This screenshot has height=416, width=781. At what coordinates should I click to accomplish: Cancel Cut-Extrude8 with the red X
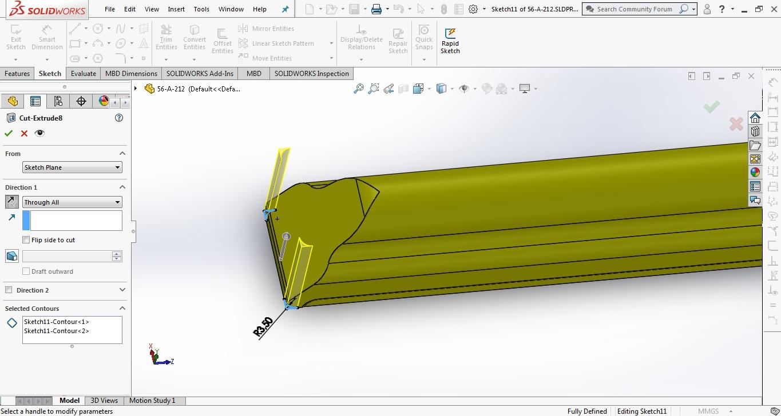click(x=24, y=133)
